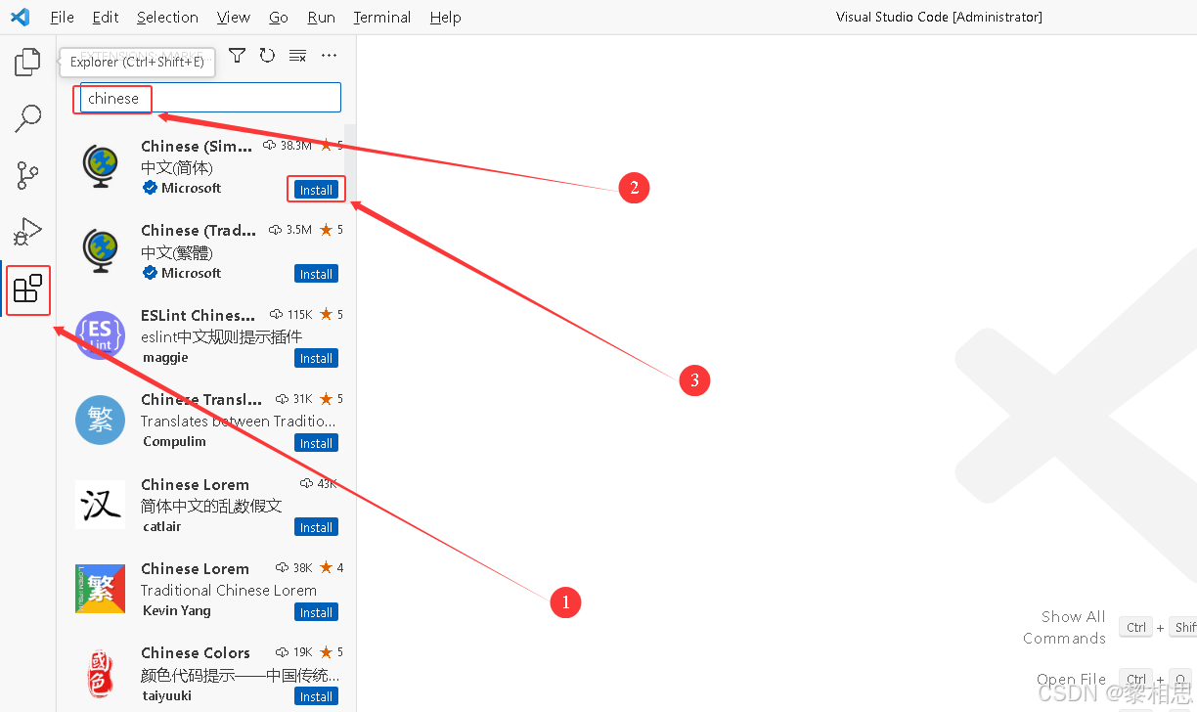Click the catlair publisher name
The image size is (1197, 712).
pyautogui.click(x=162, y=526)
